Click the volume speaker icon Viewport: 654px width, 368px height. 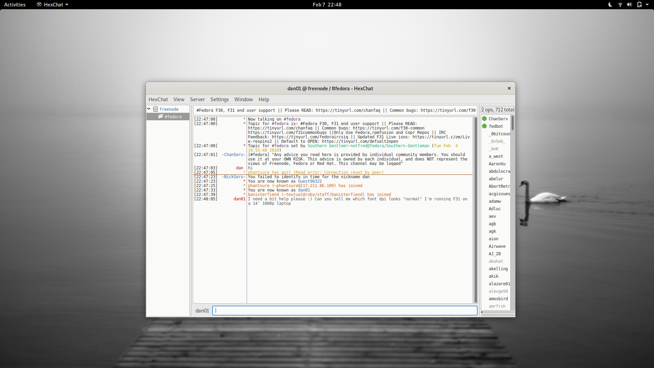point(629,4)
